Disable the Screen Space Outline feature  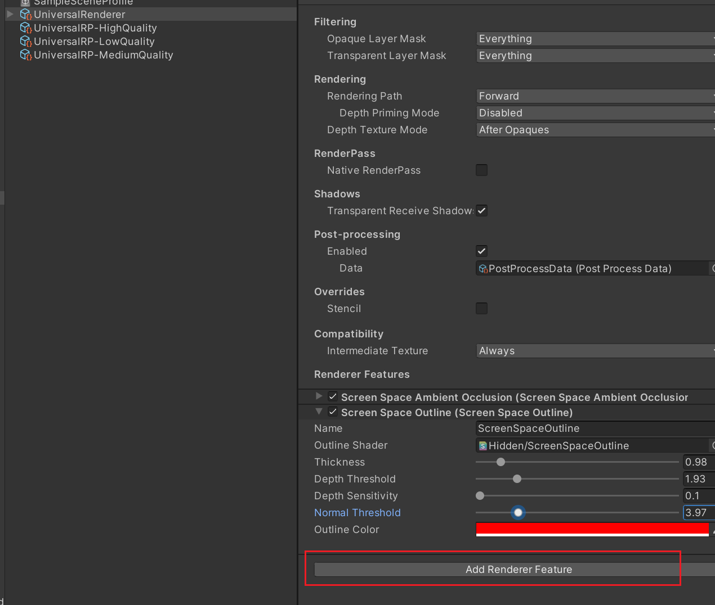pyautogui.click(x=333, y=412)
